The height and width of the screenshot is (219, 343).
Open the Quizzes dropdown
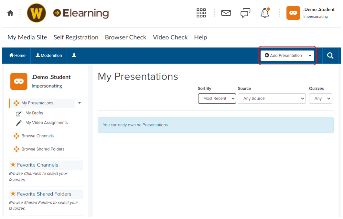[x=320, y=99]
